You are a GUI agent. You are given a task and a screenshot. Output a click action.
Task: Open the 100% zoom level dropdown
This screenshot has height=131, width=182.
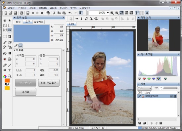(x=108, y=13)
